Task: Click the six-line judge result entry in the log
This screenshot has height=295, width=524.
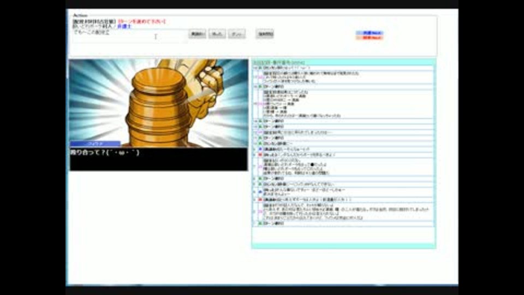Action: (343, 104)
